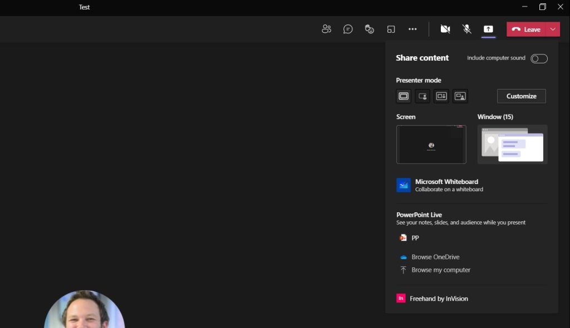Image resolution: width=570 pixels, height=328 pixels.
Task: Unmute the microphone
Action: pyautogui.click(x=467, y=29)
